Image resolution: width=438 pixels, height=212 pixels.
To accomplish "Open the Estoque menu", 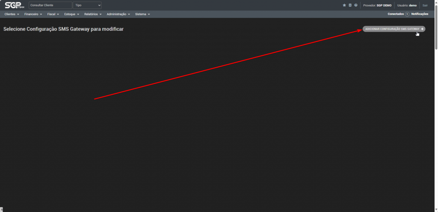I will [71, 14].
